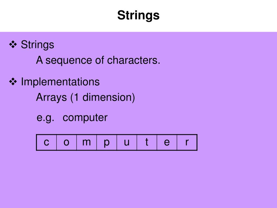Select the array cell containing 'c'

point(47,142)
